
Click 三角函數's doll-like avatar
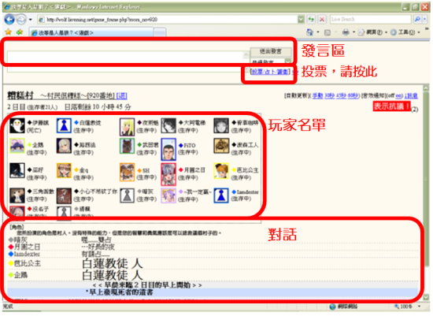pyautogui.click(x=17, y=195)
